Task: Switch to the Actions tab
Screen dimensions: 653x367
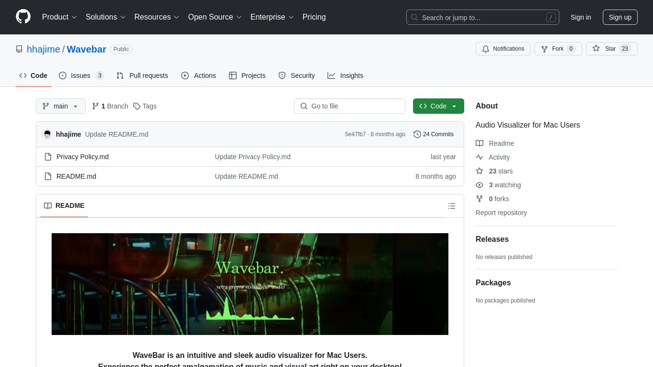Action: (x=198, y=76)
